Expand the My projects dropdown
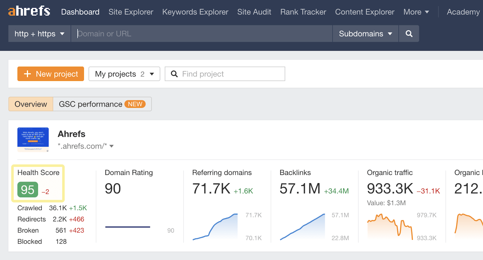The height and width of the screenshot is (260, 483). pyautogui.click(x=124, y=74)
